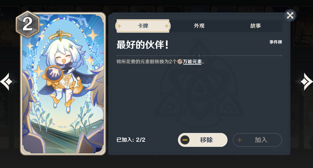
Task: Click the plus icon on 加入 button
Action: (240, 140)
